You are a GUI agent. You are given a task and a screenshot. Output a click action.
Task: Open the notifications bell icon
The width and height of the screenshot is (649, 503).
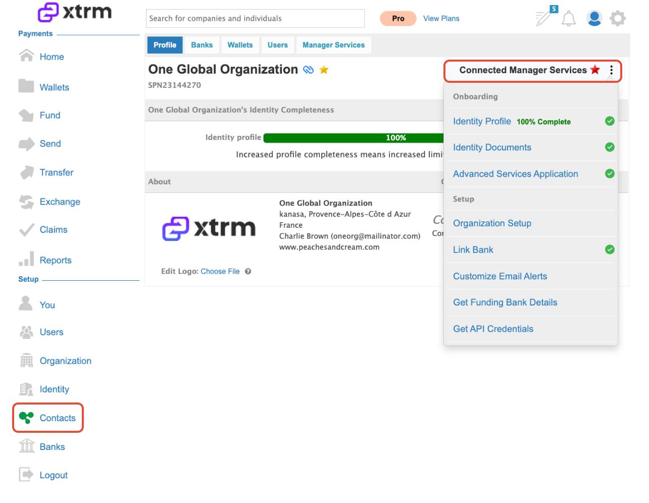[569, 18]
